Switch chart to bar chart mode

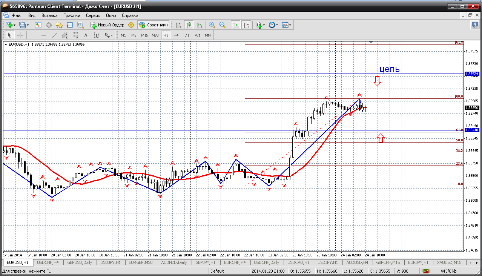click(x=178, y=25)
